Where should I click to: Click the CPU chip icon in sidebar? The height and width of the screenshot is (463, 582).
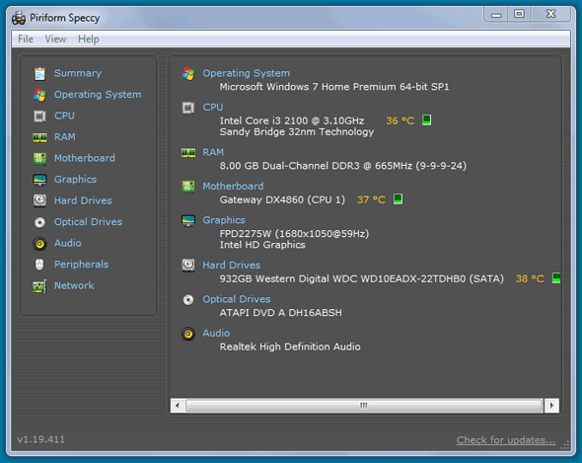coord(39,116)
